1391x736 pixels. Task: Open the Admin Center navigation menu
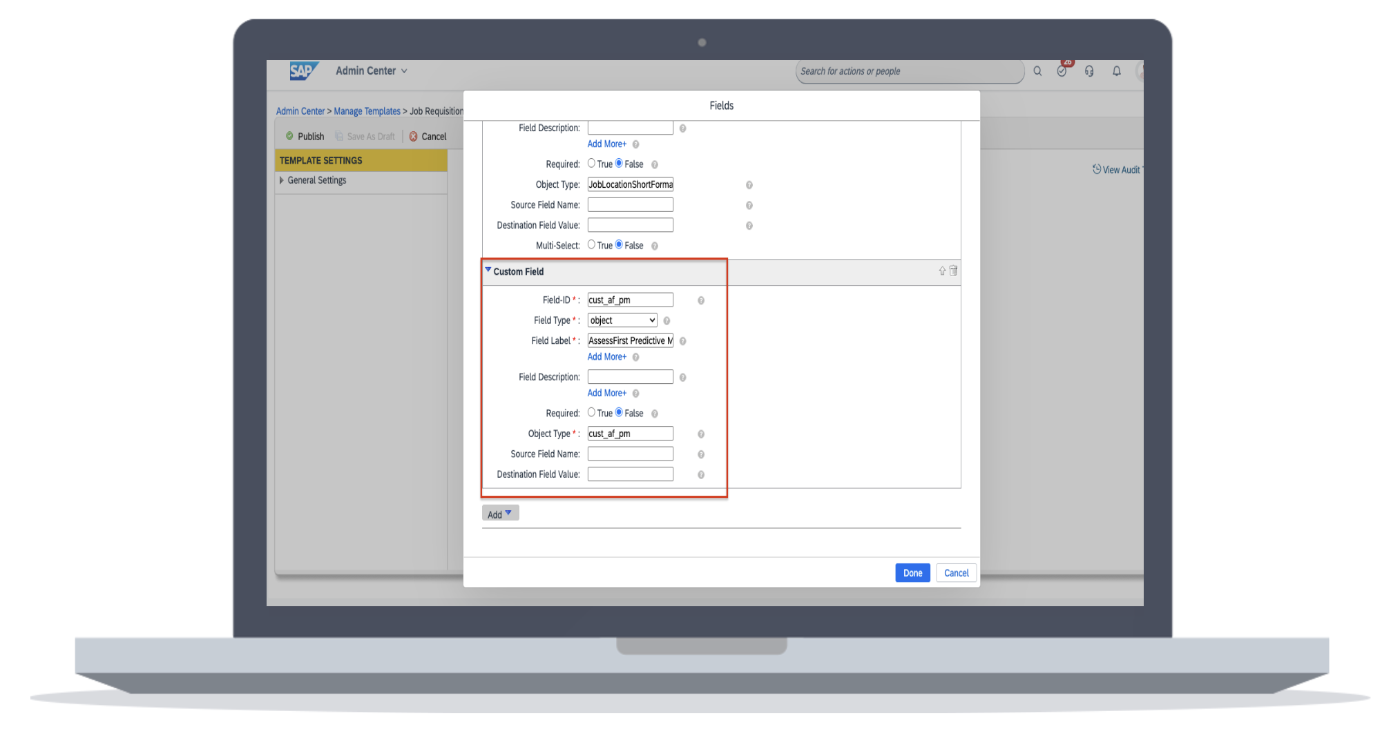[371, 71]
